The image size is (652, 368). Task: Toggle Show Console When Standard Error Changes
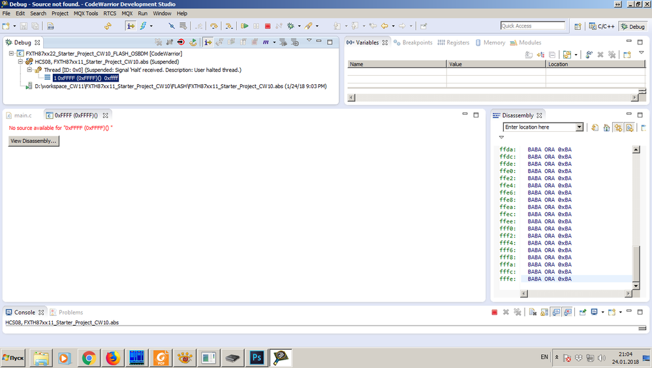tap(568, 312)
